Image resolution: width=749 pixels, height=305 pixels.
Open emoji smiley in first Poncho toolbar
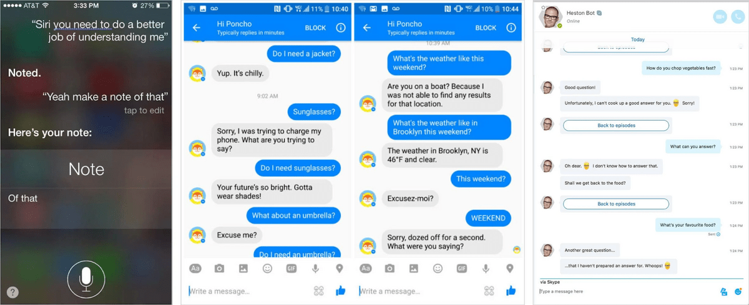267,269
